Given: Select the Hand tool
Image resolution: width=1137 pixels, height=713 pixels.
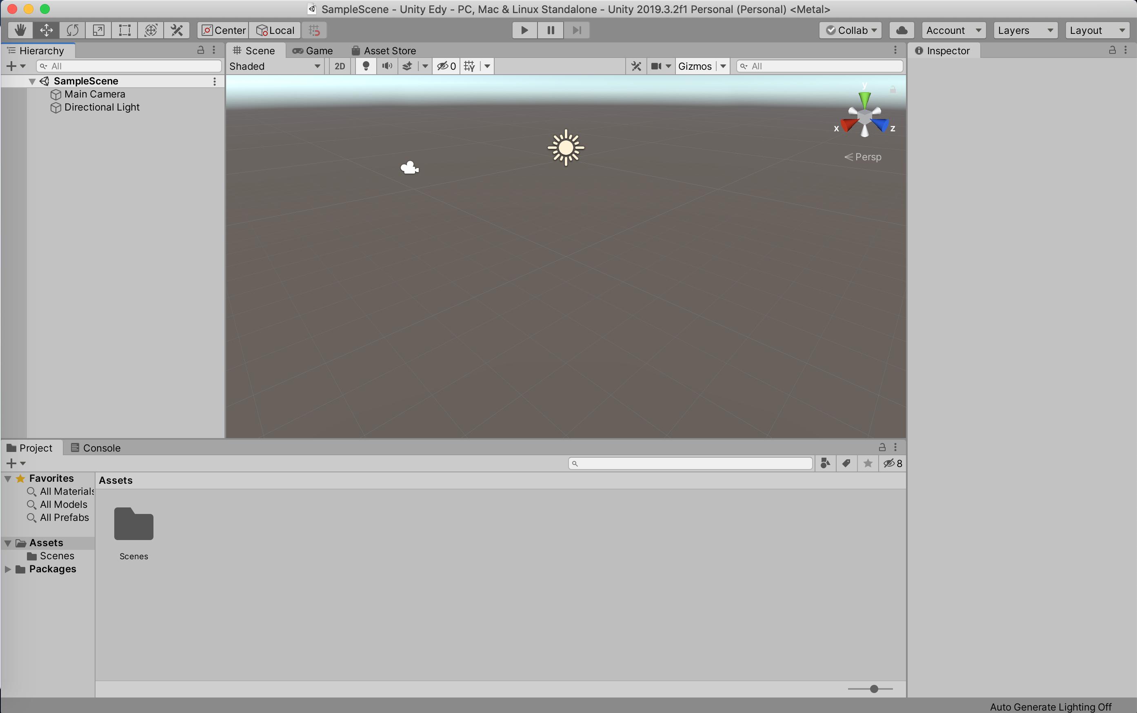Looking at the screenshot, I should coord(20,30).
